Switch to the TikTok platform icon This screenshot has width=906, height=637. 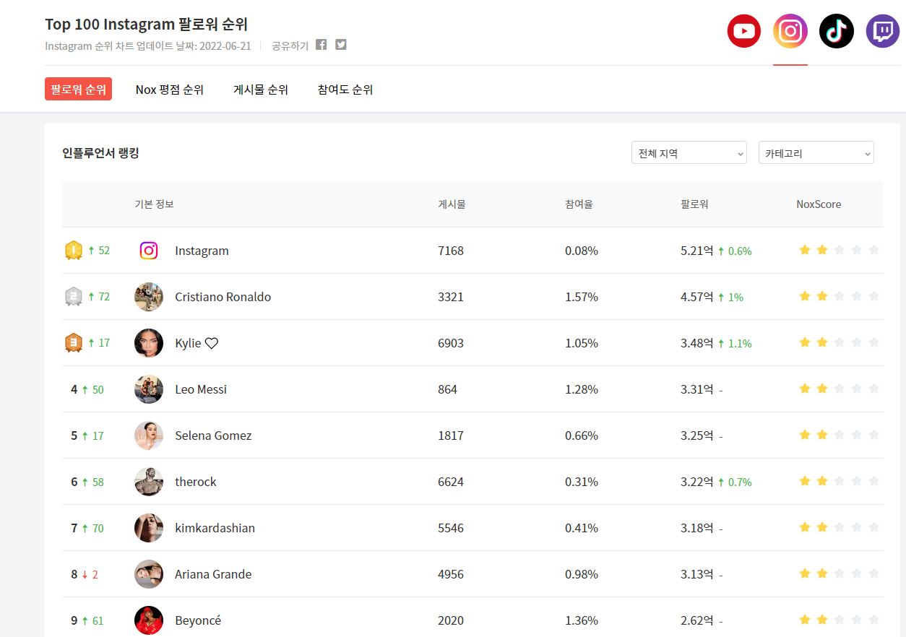tap(837, 31)
